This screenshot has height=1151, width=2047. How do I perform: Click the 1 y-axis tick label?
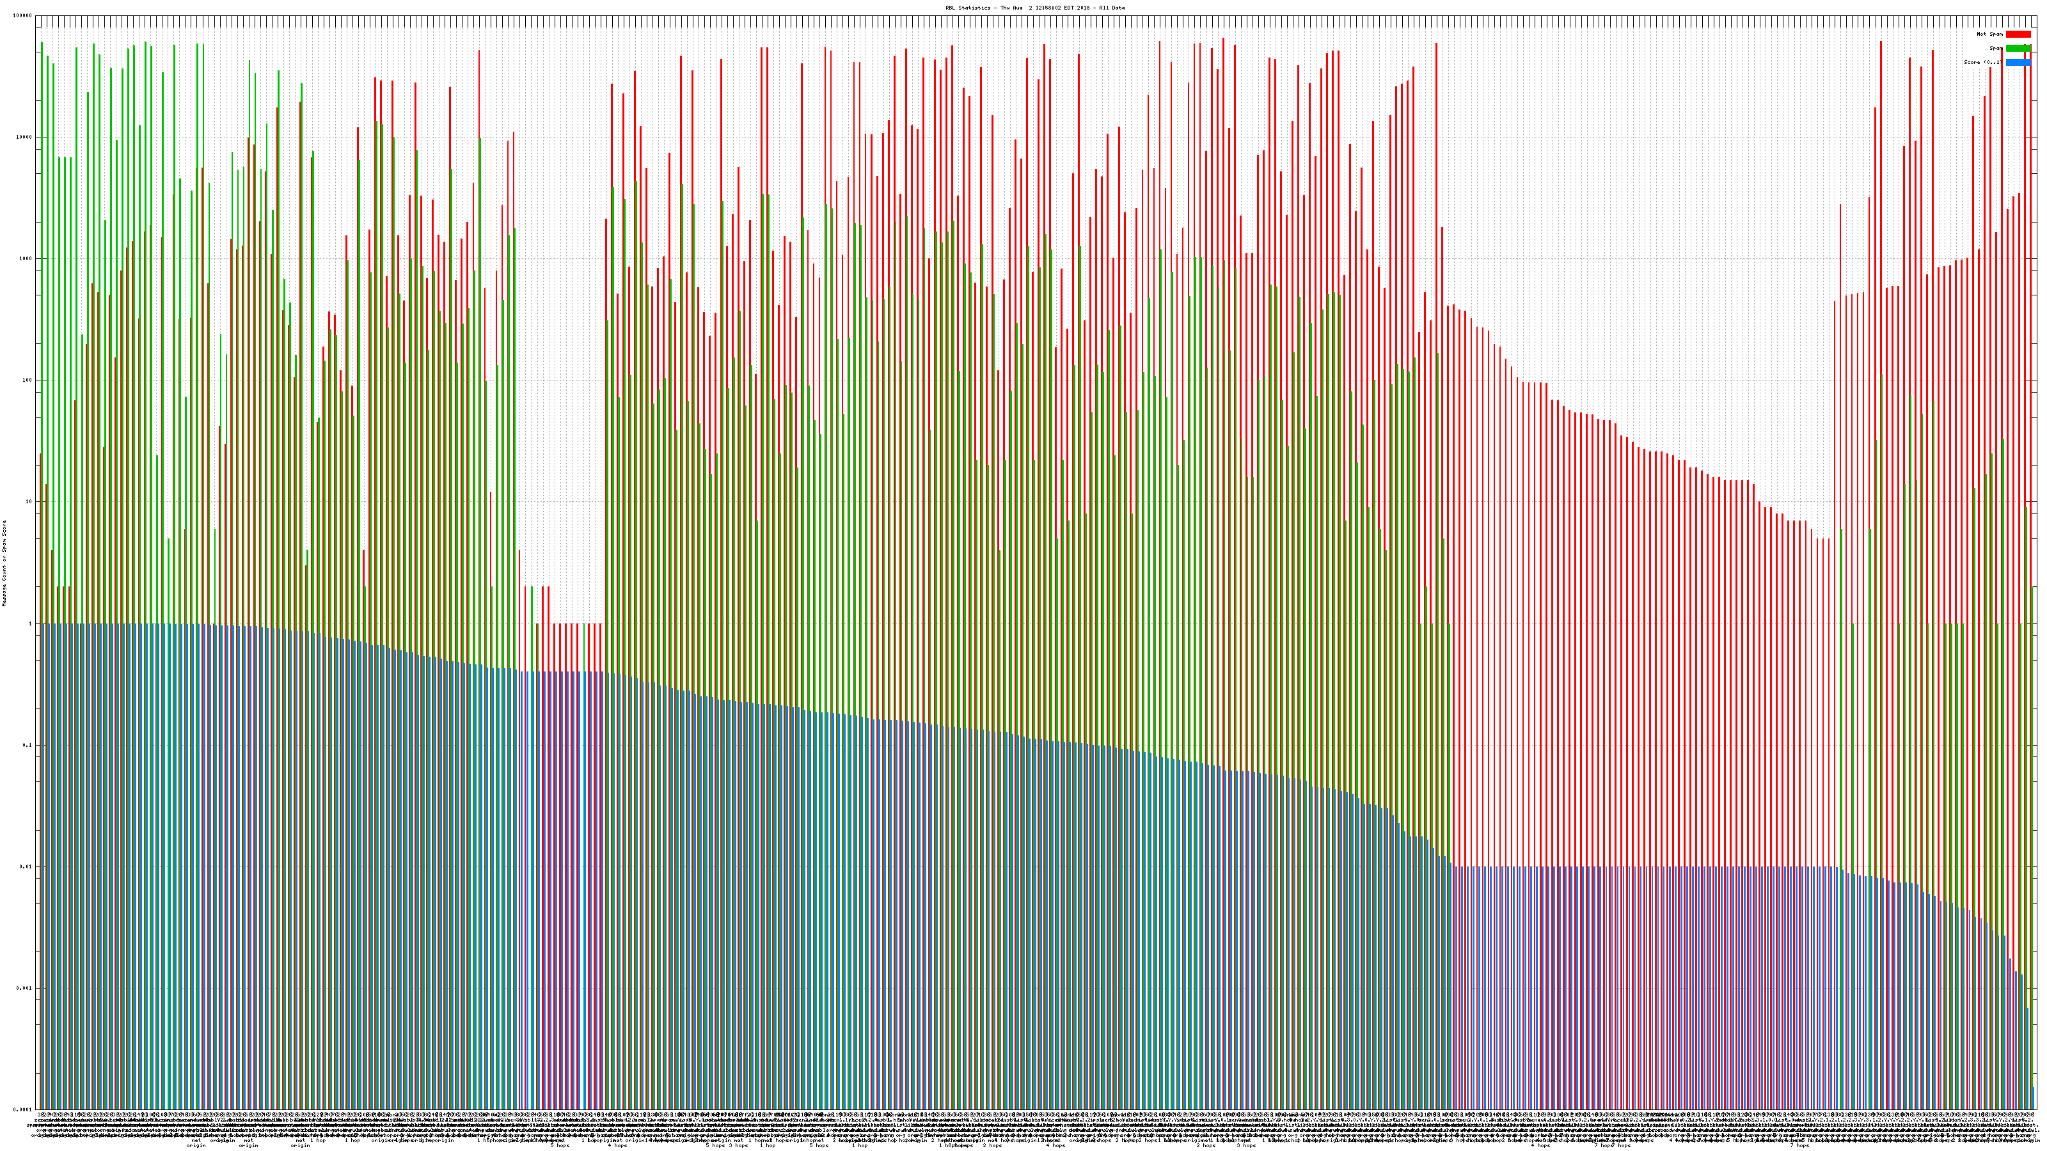[x=29, y=623]
